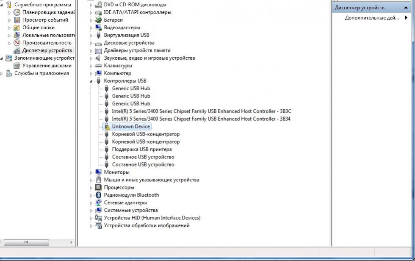Image resolution: width=415 pixels, height=261 pixels.
Task: Select Производительность in left tree
Action: (47, 43)
